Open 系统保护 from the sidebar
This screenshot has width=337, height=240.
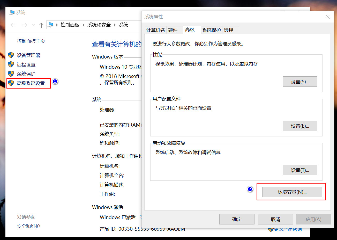(x=26, y=74)
